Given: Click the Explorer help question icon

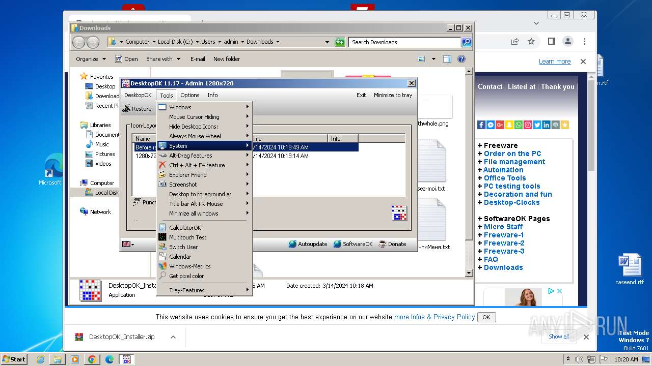Looking at the screenshot, I should (461, 59).
